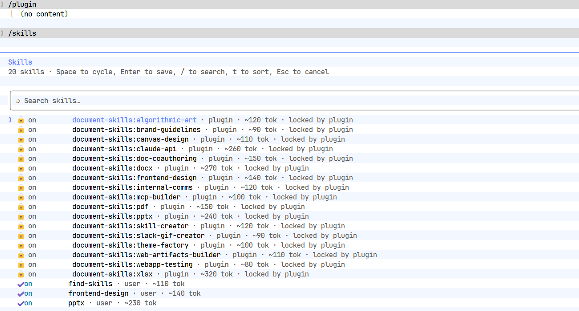The image size is (579, 311).
Task: Focus the Search skills field
Action: [x=294, y=101]
